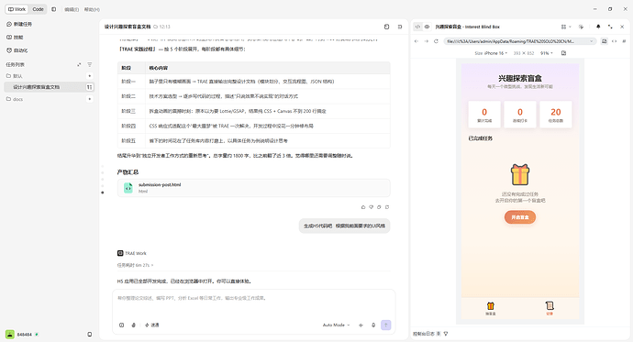Toggle sidebar panel icon beside Code tab
This screenshot has width=633, height=342.
coord(54,9)
